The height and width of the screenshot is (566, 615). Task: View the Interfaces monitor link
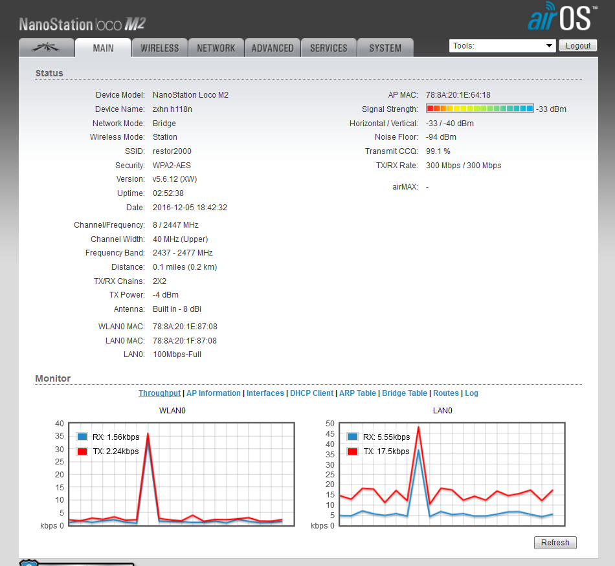coord(265,393)
